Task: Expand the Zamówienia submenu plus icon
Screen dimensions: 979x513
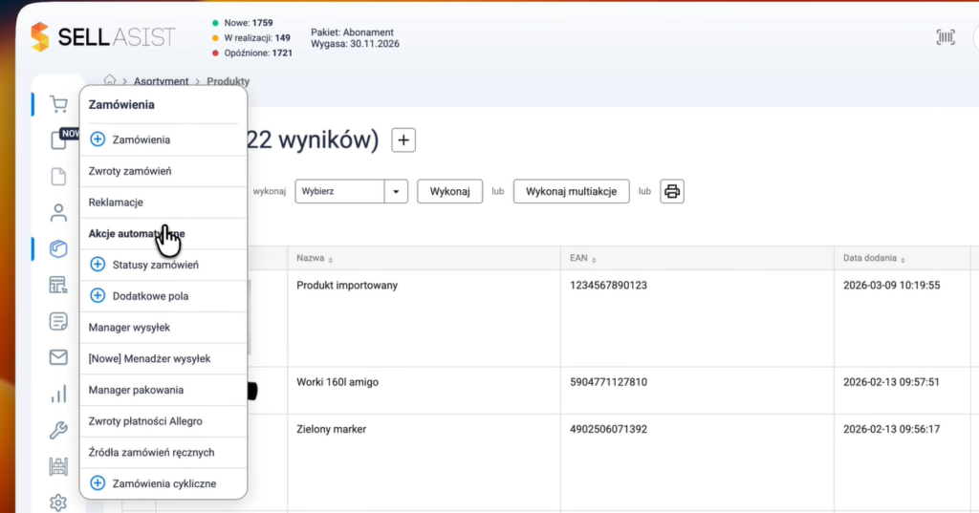Action: point(97,139)
